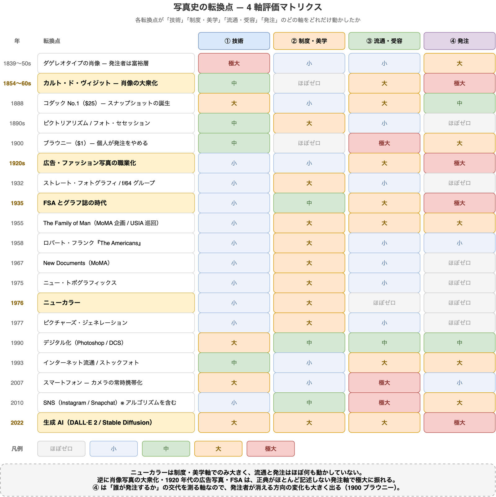Select row ロバート・フランク『The Americans』
This screenshot has width=496, height=497.
click(x=116, y=243)
